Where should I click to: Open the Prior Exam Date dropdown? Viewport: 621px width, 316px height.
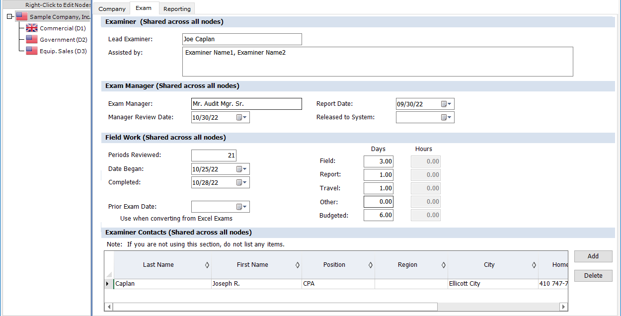pyautogui.click(x=241, y=207)
